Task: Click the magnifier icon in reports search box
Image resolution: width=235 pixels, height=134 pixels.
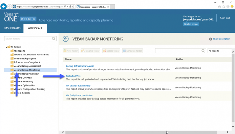Action: point(203,51)
